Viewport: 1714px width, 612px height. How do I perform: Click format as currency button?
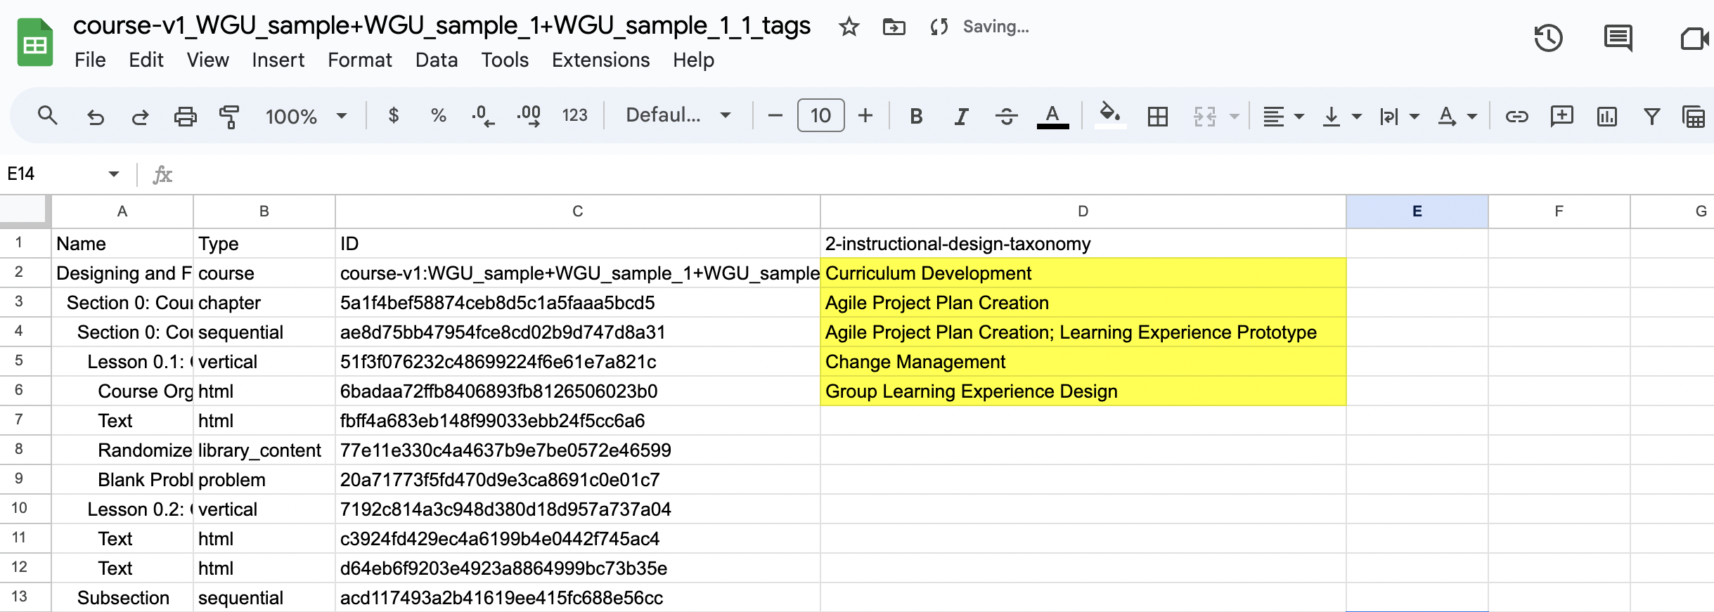coord(394,115)
